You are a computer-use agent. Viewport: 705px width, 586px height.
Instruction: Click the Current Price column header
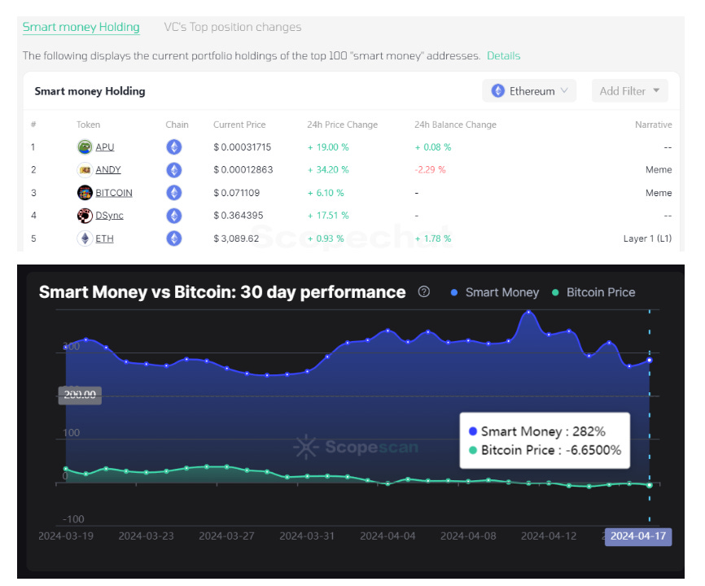239,125
